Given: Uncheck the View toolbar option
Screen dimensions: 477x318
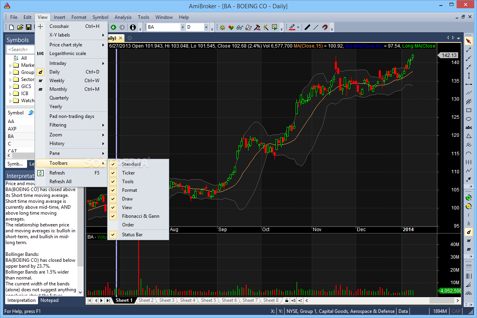Looking at the screenshot, I should [138, 208].
